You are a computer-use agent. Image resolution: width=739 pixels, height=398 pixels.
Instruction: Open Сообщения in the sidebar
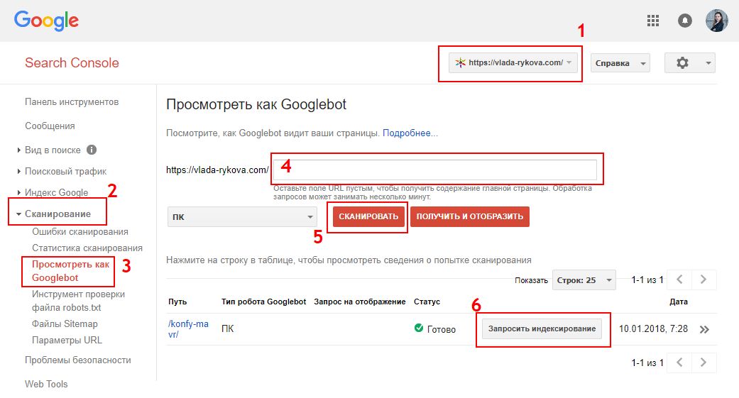point(50,126)
